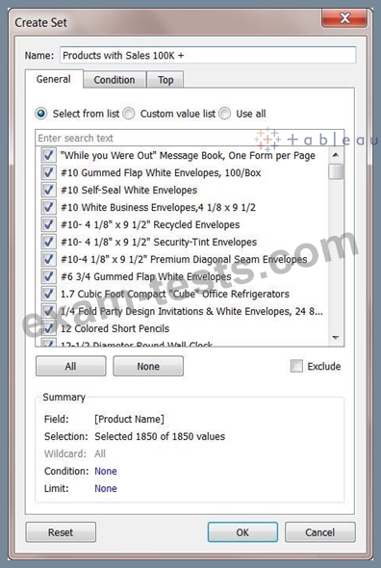Switch to the Condition tab
Image resolution: width=381 pixels, height=568 pixels.
(114, 80)
